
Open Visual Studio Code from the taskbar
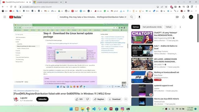(x=94, y=109)
